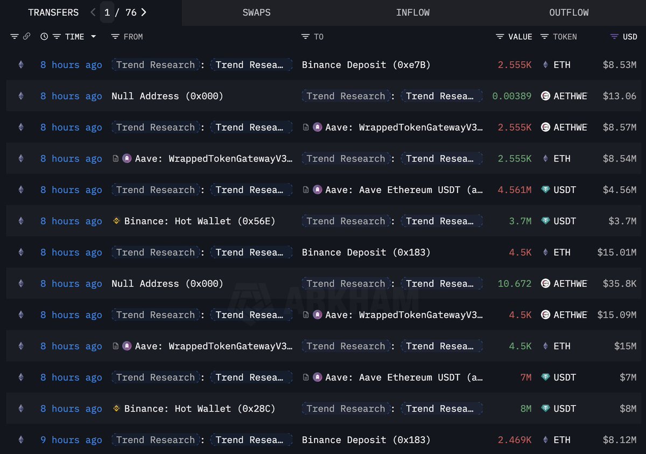Click the USD amount $15.01M
Screen dimensions: 646x454
pyautogui.click(x=617, y=252)
